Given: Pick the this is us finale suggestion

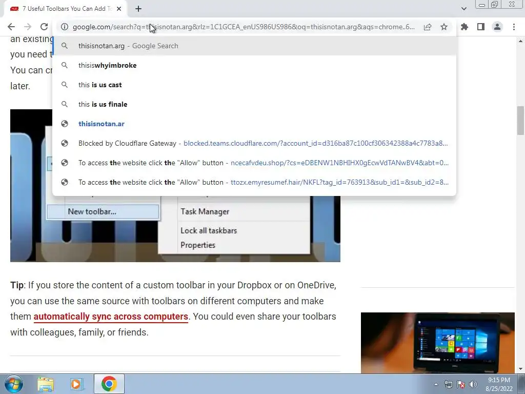Looking at the screenshot, I should 254,104.
